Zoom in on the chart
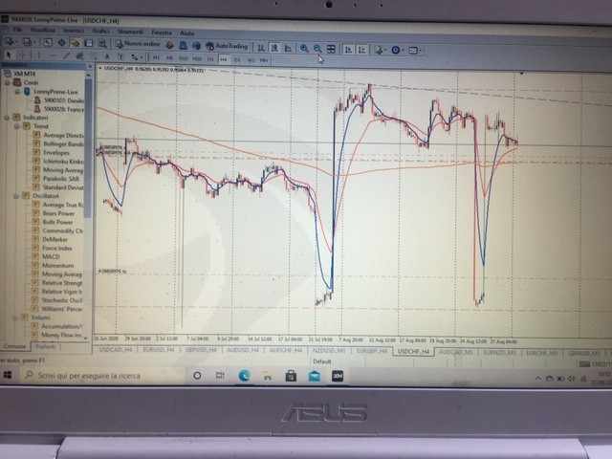 [x=304, y=49]
